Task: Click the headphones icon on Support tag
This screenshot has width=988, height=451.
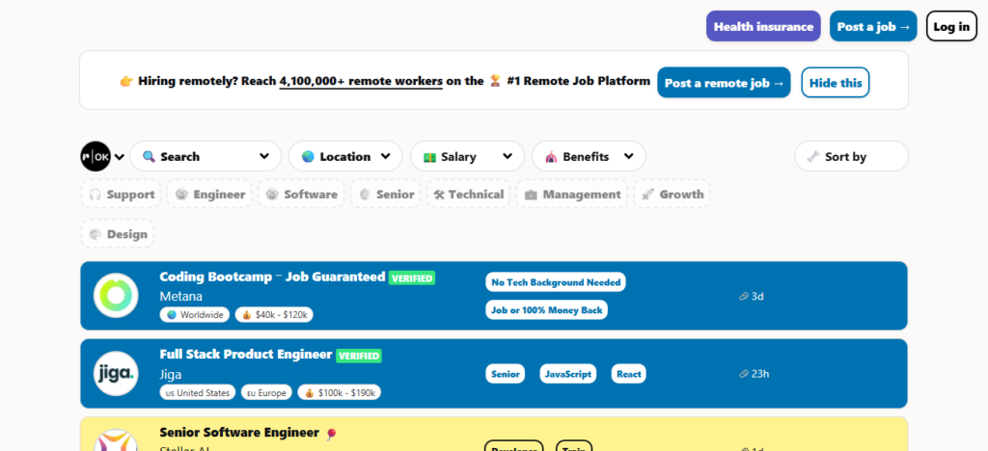Action: pyautogui.click(x=96, y=195)
